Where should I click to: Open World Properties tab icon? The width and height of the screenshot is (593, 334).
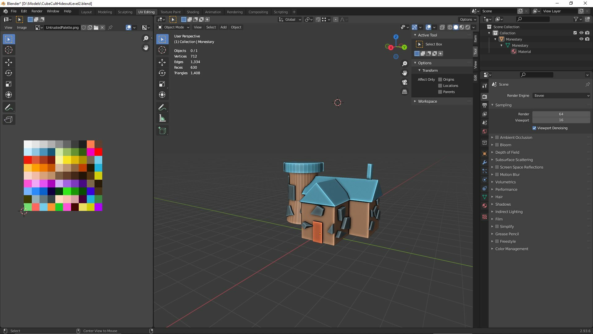pyautogui.click(x=484, y=131)
